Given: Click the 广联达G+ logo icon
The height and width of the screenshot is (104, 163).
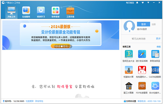Looking at the screenshot, I should [x=3, y=3].
